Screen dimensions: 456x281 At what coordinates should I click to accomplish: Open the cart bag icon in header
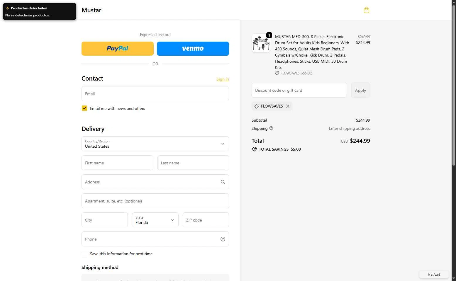(x=366, y=10)
